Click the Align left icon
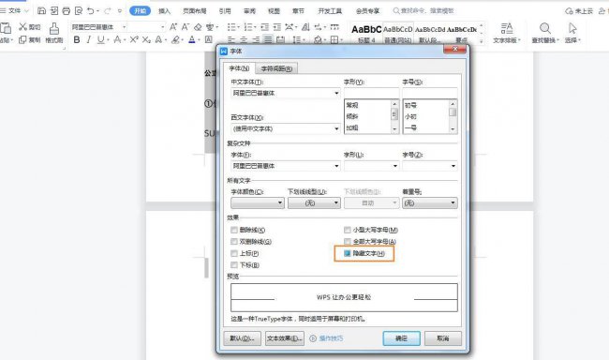This screenshot has width=609, height=360. 231,39
